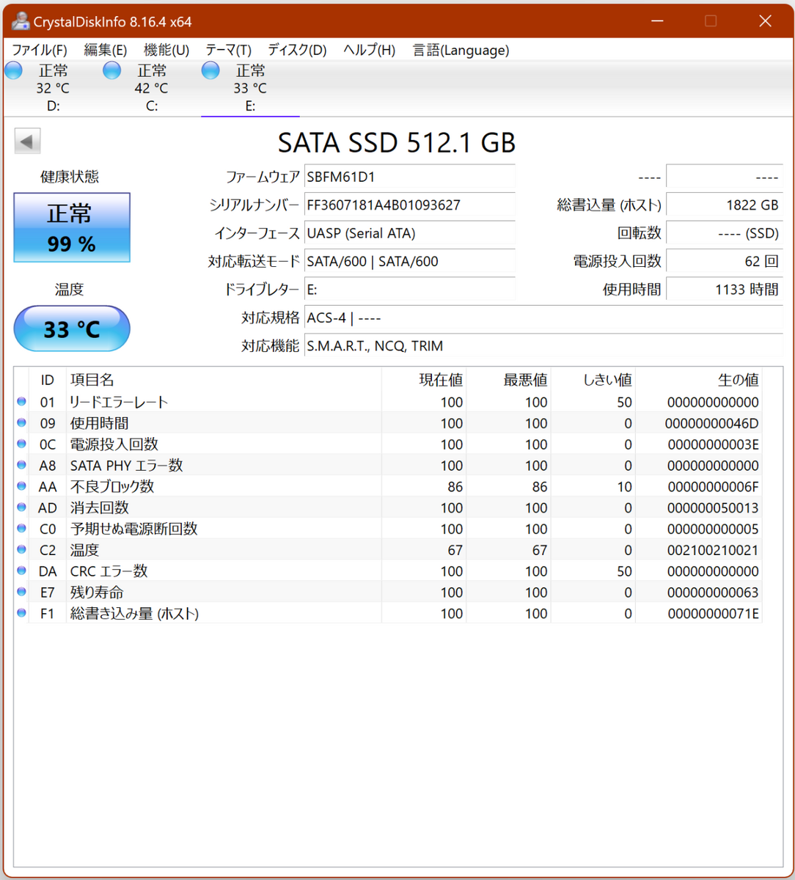Switch to the E: 33 °C disk tab

click(x=250, y=88)
